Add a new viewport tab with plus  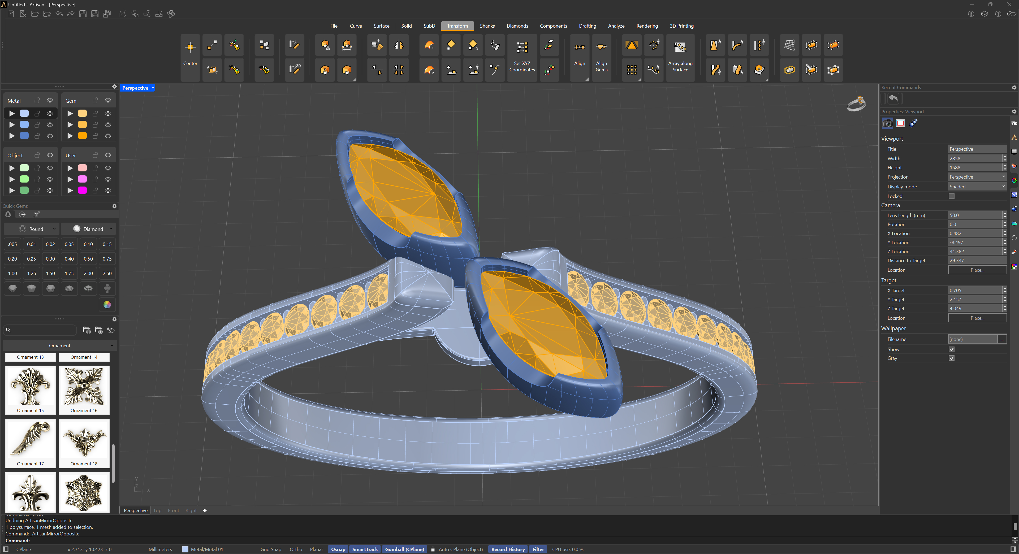click(205, 510)
